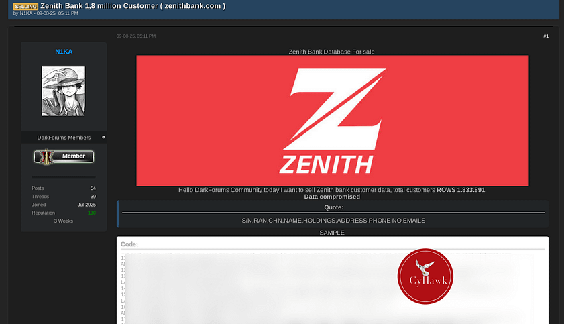The width and height of the screenshot is (564, 324).
Task: Click the Data compromised heading
Action: pos(332,197)
